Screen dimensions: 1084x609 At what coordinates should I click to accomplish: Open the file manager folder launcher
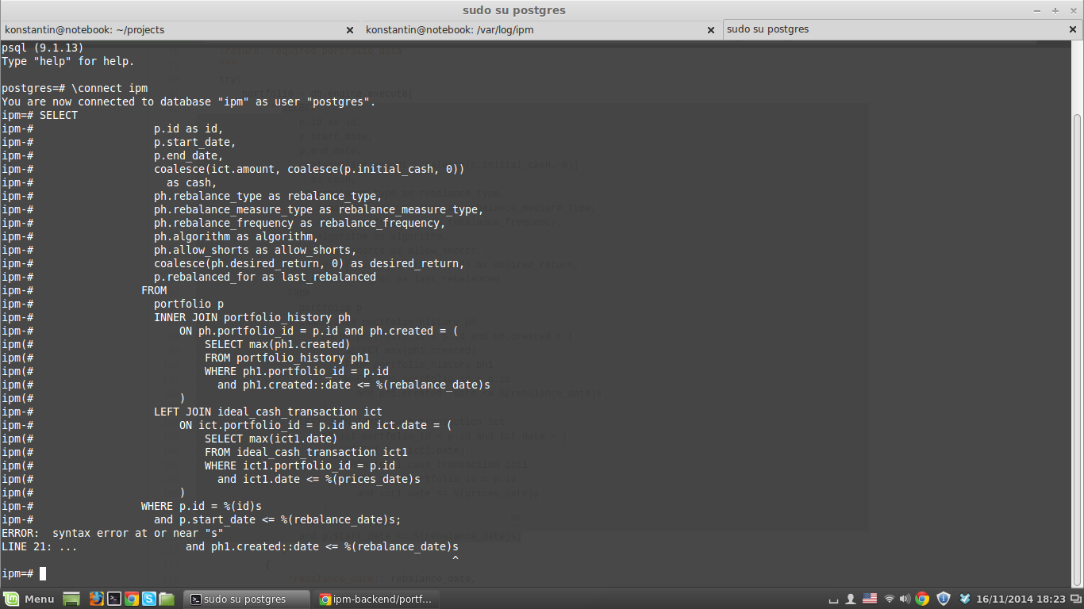tap(167, 599)
